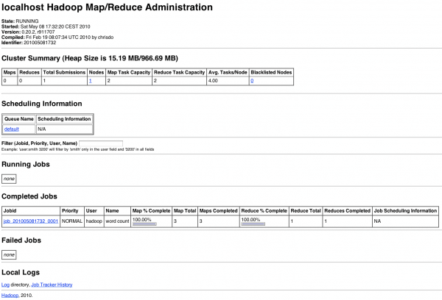Click the 'localhost Hadoop Map/Reduce Administration' heading
442x300 pixels.
pos(107,7)
